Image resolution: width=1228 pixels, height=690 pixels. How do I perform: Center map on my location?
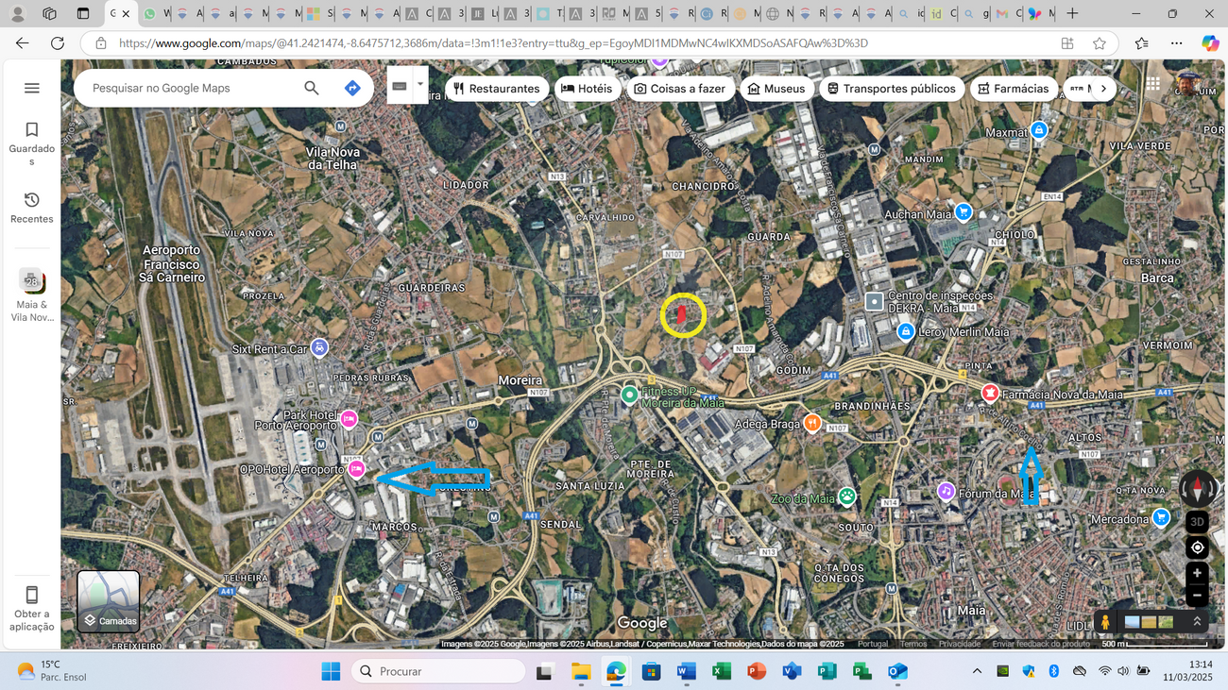[1197, 547]
